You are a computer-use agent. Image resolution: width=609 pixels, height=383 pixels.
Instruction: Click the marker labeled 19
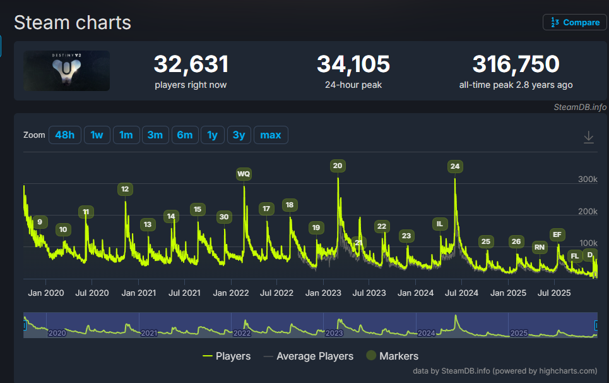[x=316, y=228]
